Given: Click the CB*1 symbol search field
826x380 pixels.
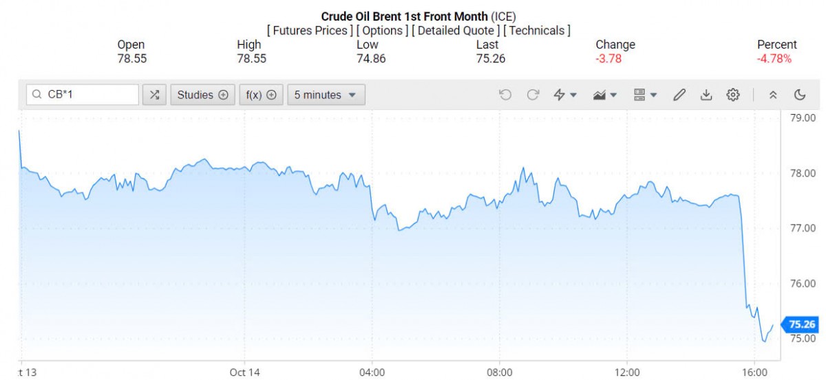Looking at the screenshot, I should tap(83, 95).
